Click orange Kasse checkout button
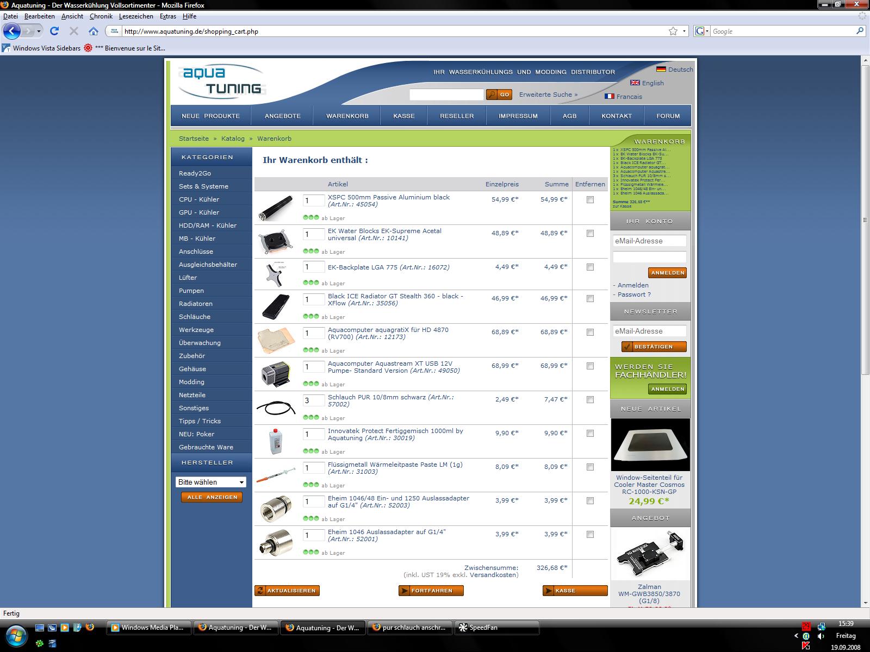Image resolution: width=870 pixels, height=652 pixels. pos(575,591)
